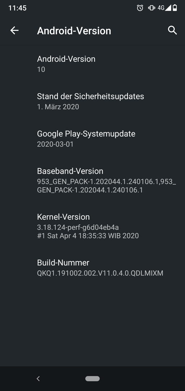Tap the Build-Nummer item

click(x=92, y=268)
